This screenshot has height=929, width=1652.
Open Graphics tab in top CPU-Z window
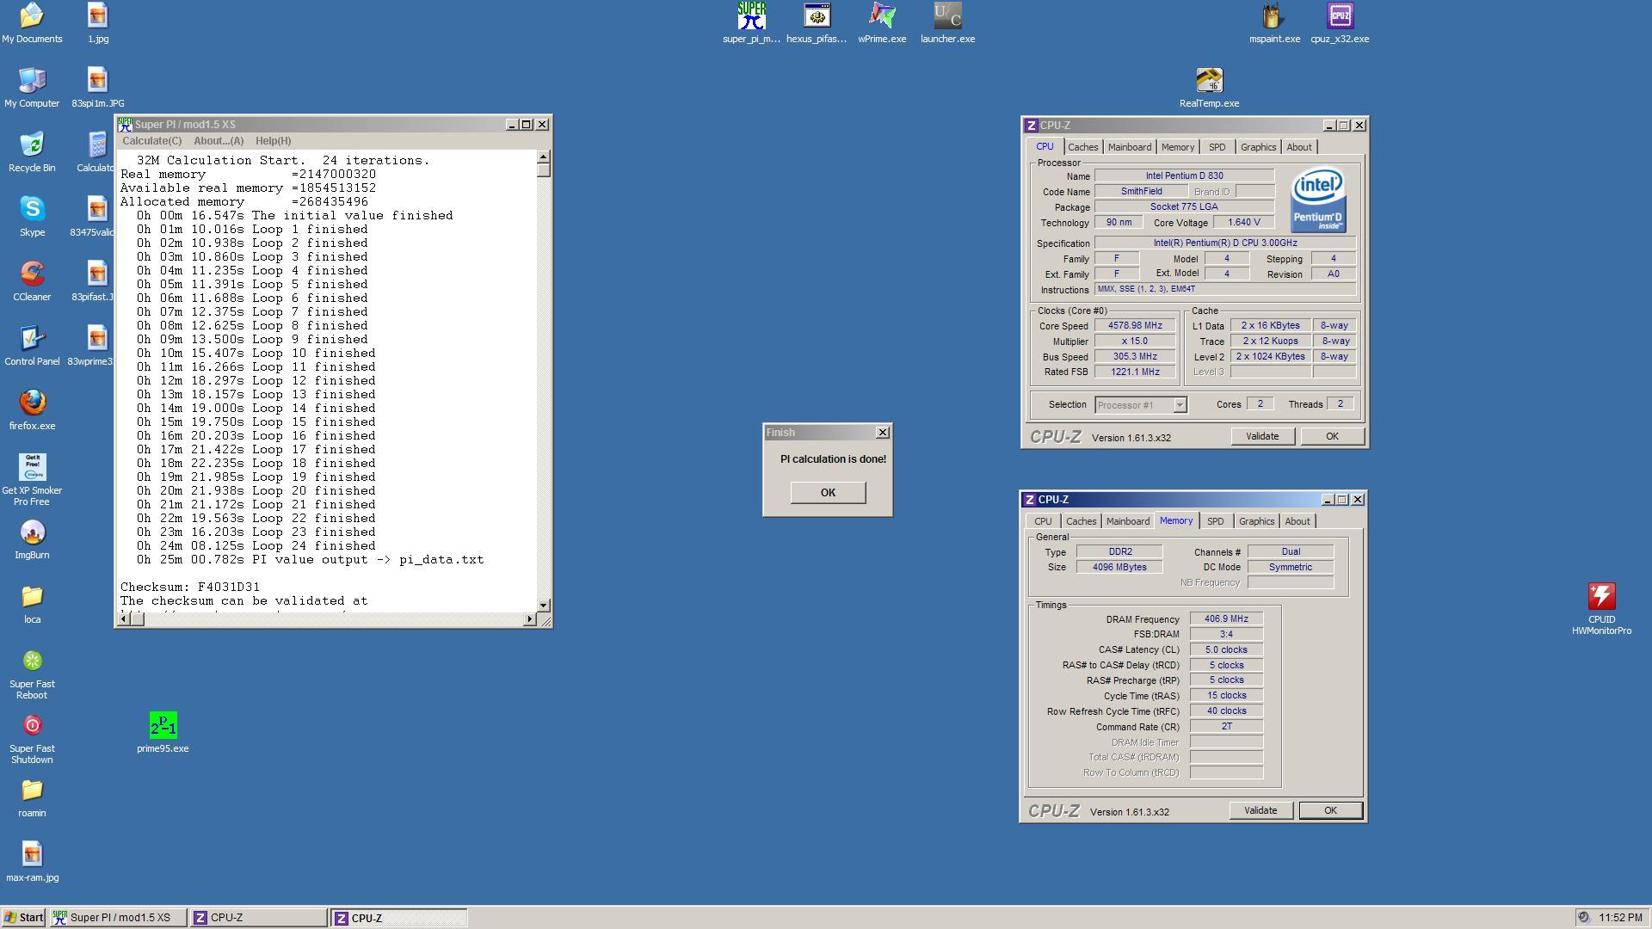(1258, 147)
